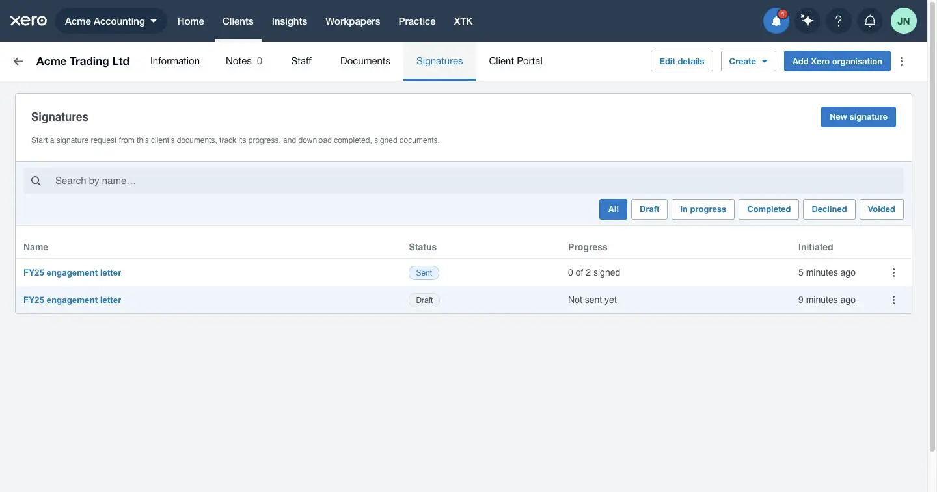The image size is (937, 492).
Task: Click the Status column header
Action: click(423, 247)
